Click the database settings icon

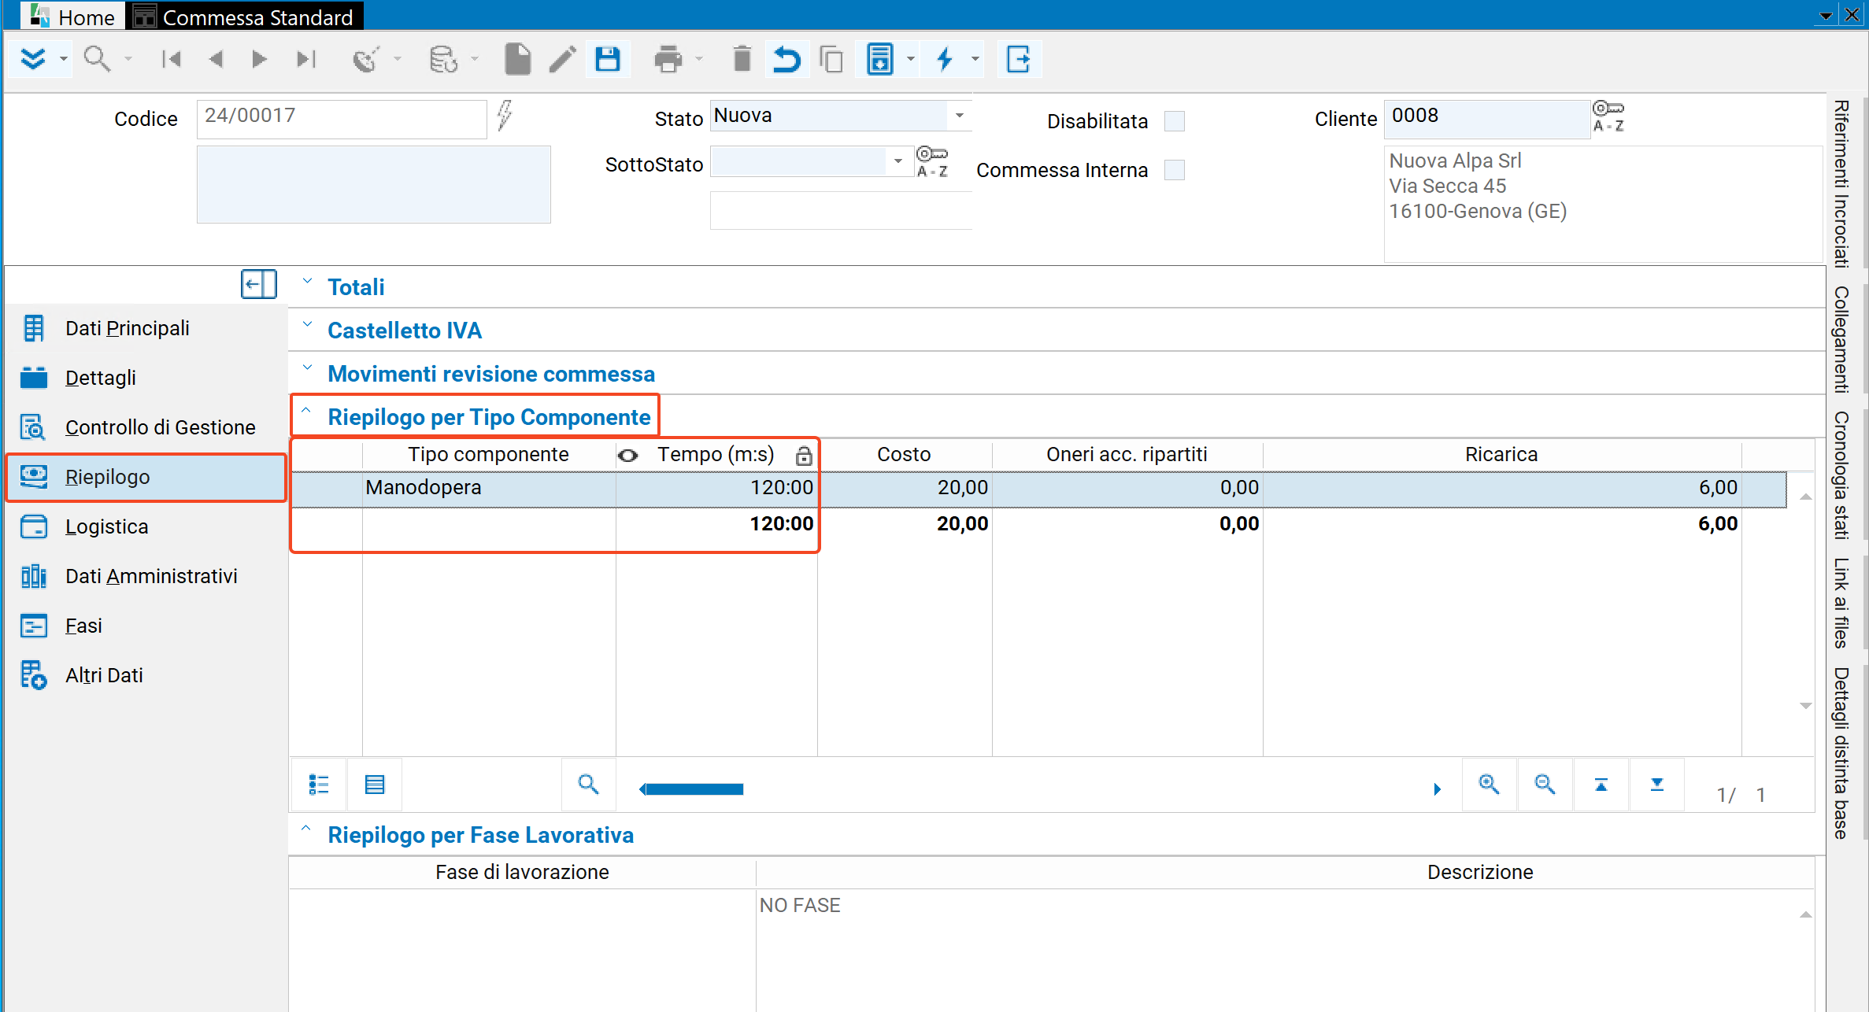pyautogui.click(x=443, y=59)
